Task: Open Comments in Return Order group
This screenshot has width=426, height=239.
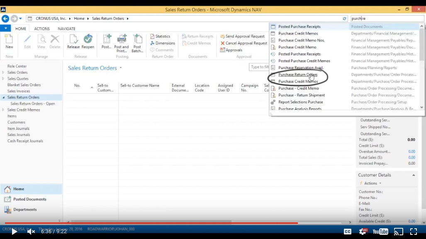Action: (x=162, y=50)
